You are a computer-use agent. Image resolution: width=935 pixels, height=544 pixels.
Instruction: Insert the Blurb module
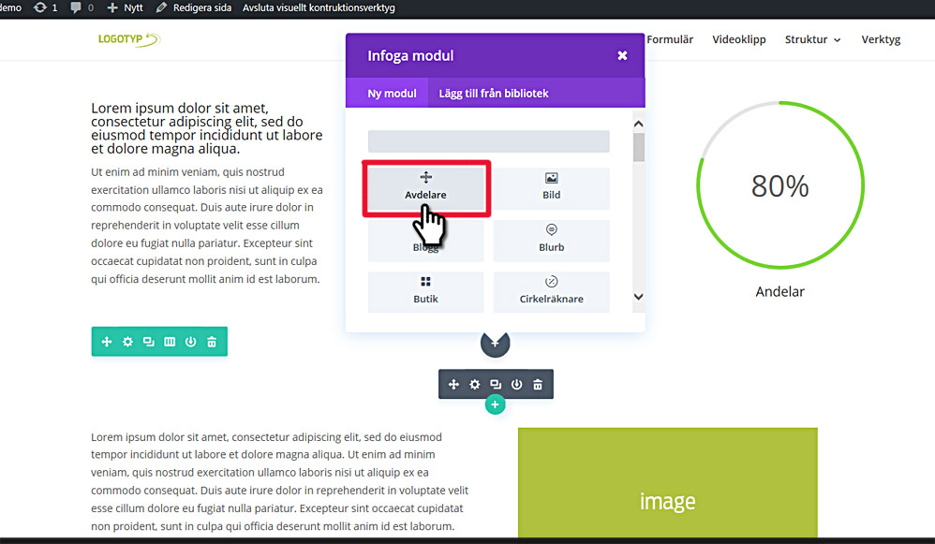(551, 240)
